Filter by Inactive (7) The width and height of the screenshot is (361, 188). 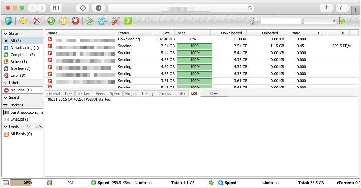coord(22,68)
